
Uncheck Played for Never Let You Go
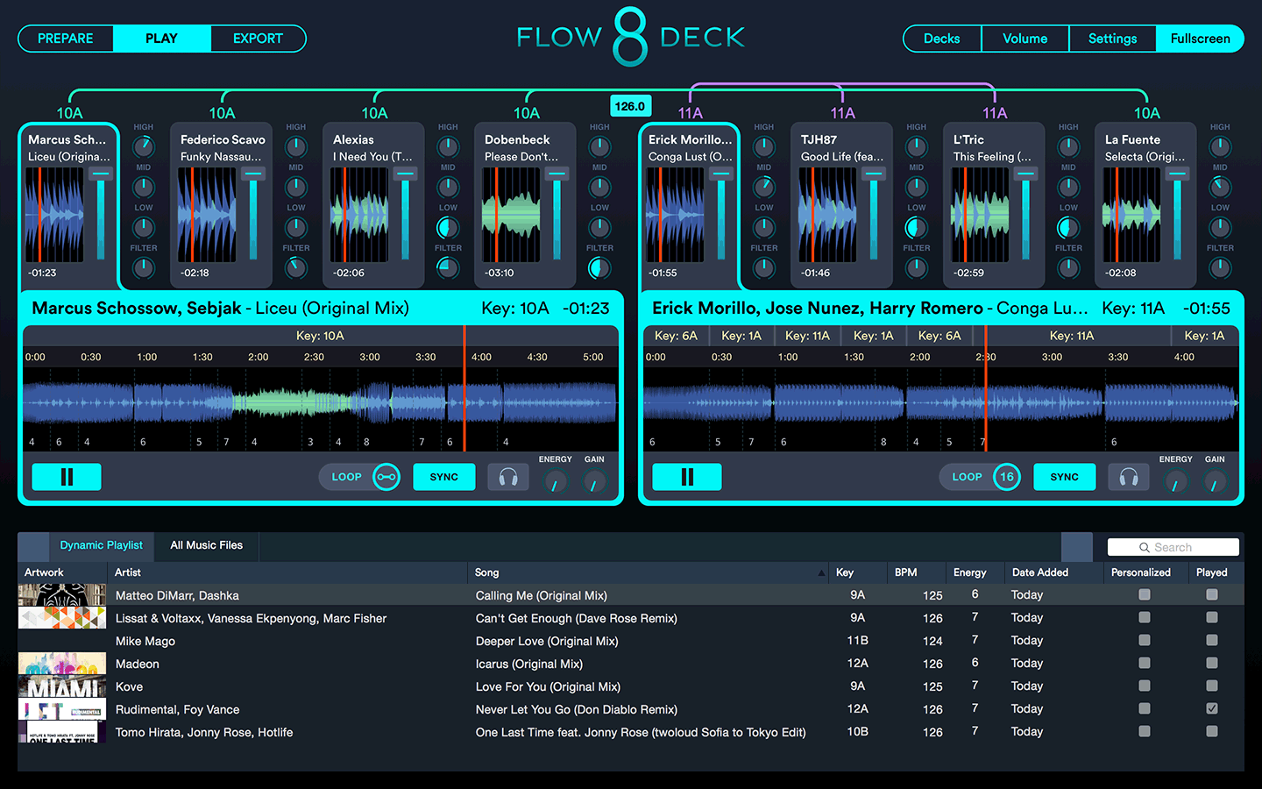pyautogui.click(x=1212, y=708)
